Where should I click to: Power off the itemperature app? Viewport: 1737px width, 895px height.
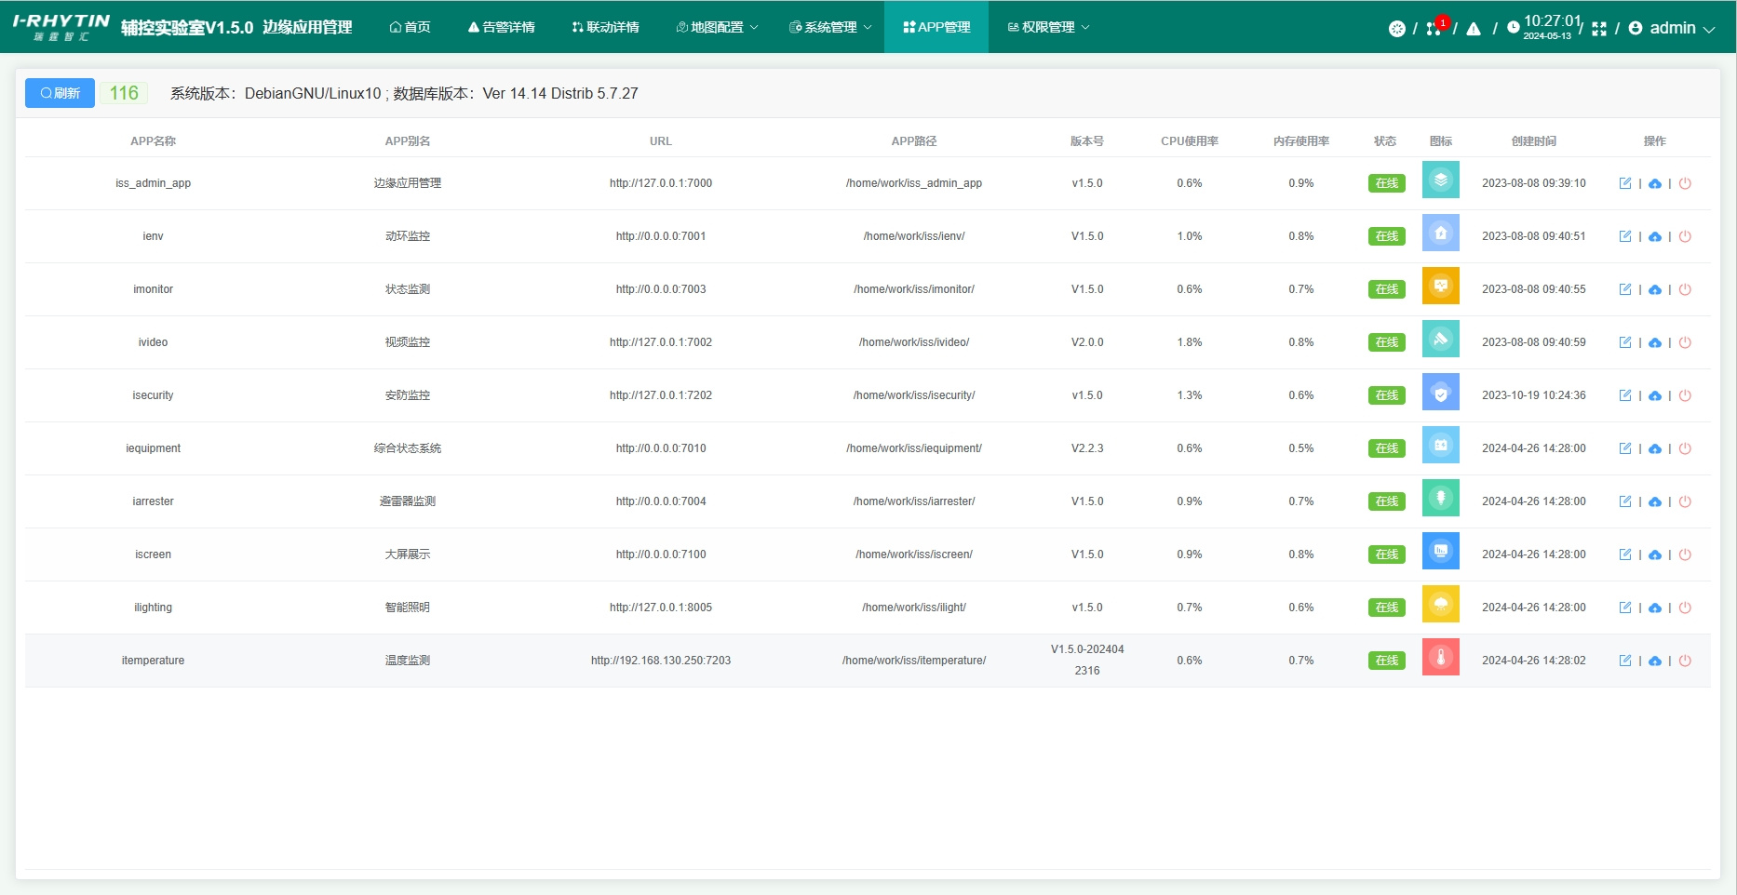pyautogui.click(x=1684, y=661)
